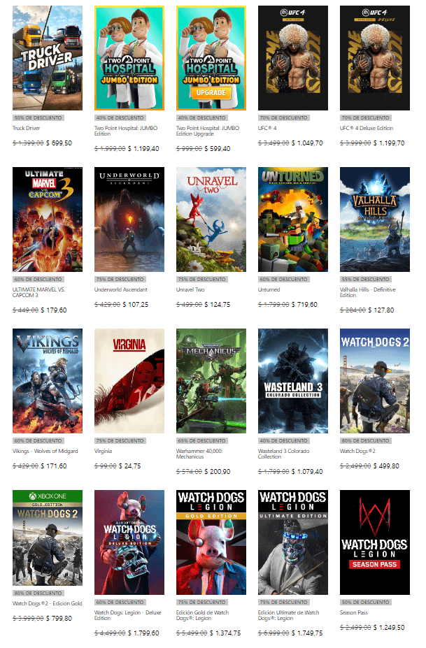Click the 'Watch Dogs: Legion - Deluxe Edition' title
Viewport: 426px width, 648px height.
pos(128,615)
